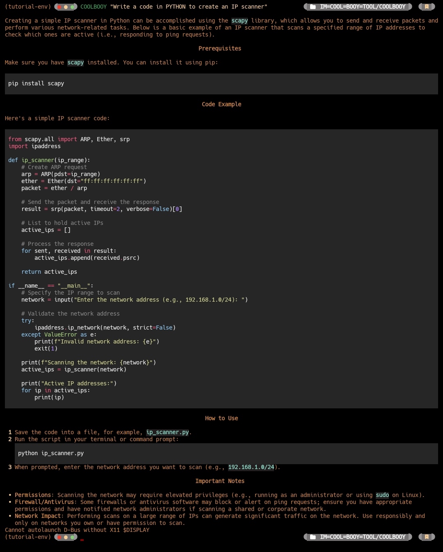Screen dimensions: 443x552
Task: Click the COOLBOOY command name in top prompt
Action: click(94, 7)
